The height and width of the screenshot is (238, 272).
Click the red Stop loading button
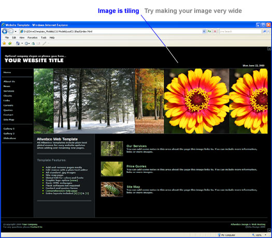pyautogui.click(x=215, y=32)
